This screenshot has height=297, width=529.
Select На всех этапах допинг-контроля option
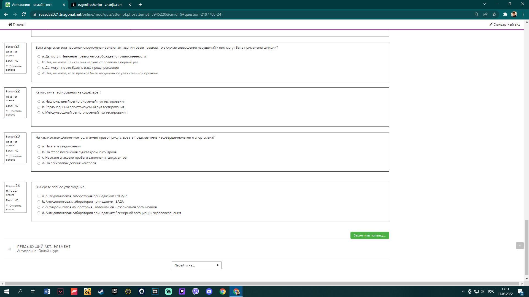(x=39, y=163)
